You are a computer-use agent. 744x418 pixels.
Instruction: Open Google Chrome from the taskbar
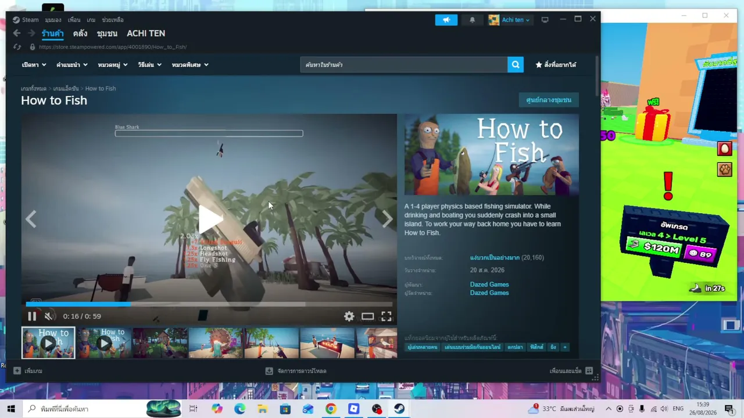(331, 409)
